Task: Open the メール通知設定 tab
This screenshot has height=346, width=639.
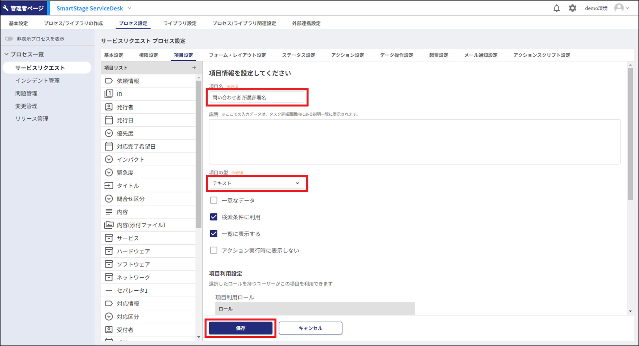Action: click(480, 55)
